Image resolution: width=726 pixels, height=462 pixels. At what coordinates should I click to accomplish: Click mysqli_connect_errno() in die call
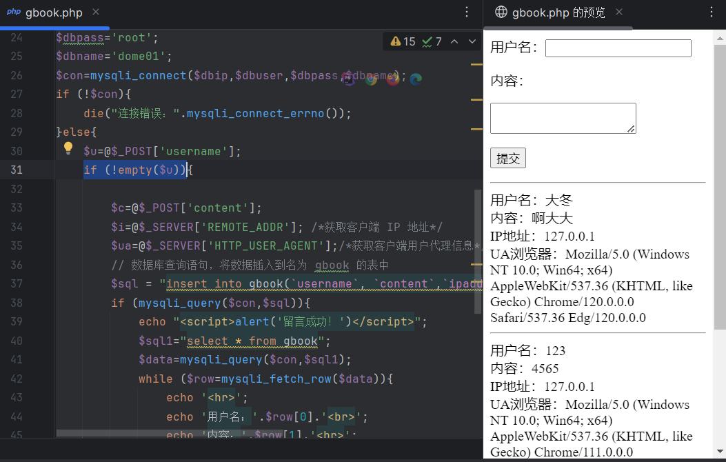(x=263, y=113)
